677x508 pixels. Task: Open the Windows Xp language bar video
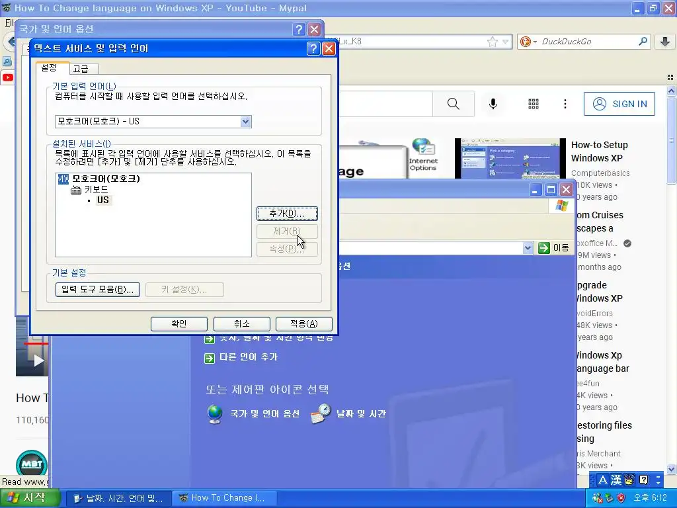click(603, 362)
